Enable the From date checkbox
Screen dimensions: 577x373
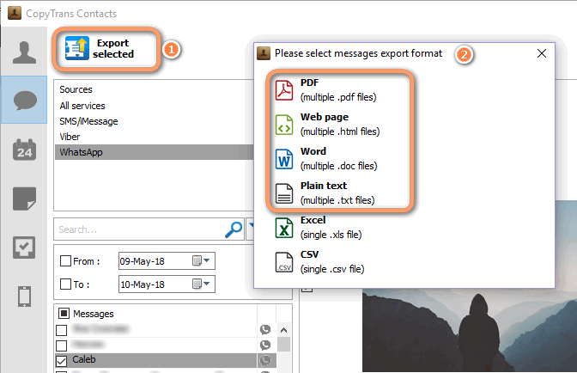coord(65,261)
